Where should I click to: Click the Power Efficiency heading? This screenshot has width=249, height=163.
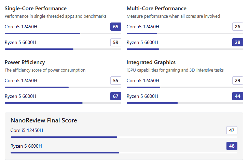click(x=25, y=62)
